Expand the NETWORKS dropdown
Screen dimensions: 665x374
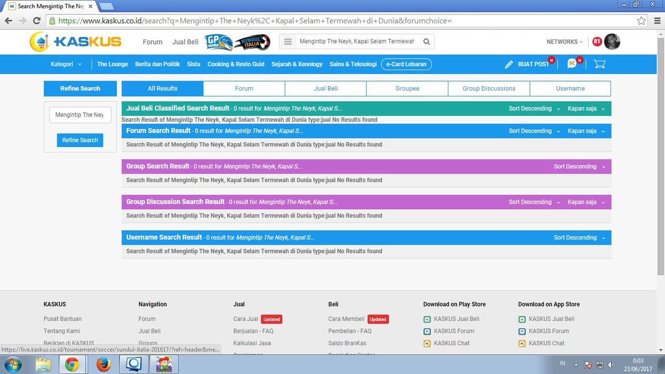[565, 42]
